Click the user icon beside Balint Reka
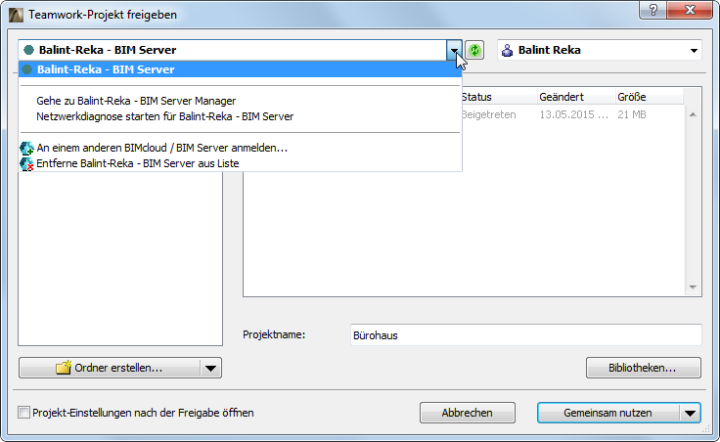 [x=507, y=50]
